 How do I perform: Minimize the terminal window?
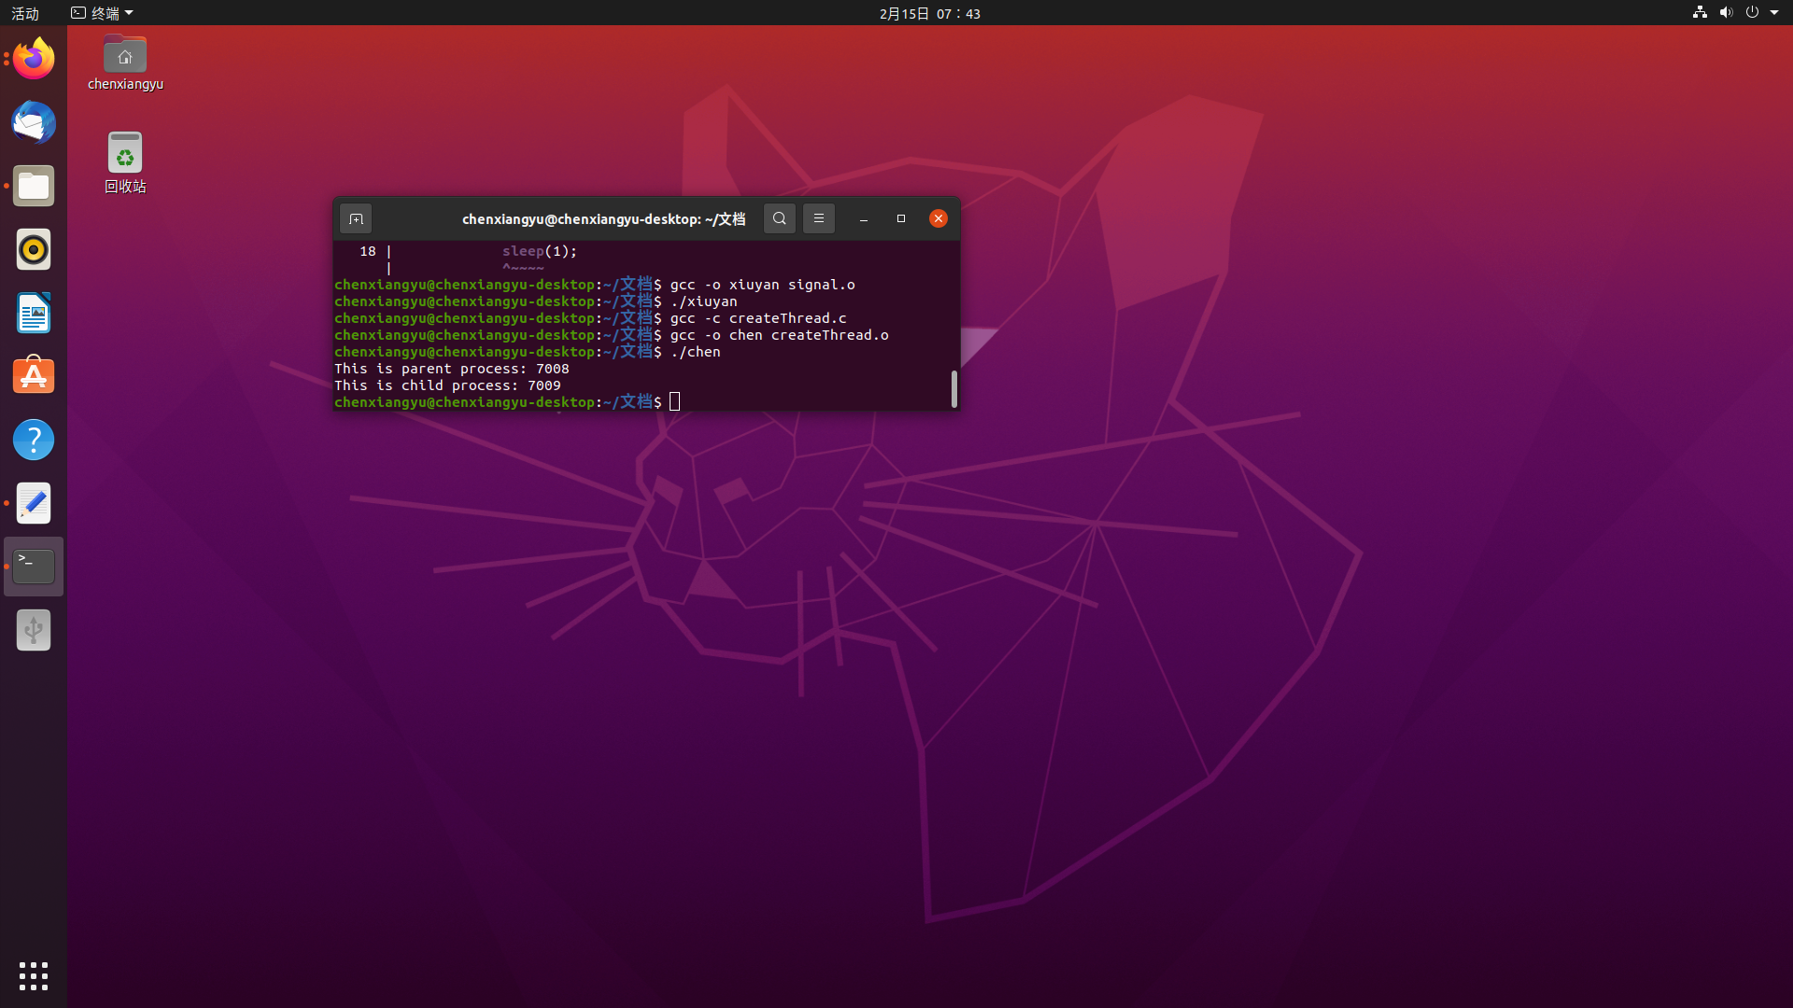point(864,218)
